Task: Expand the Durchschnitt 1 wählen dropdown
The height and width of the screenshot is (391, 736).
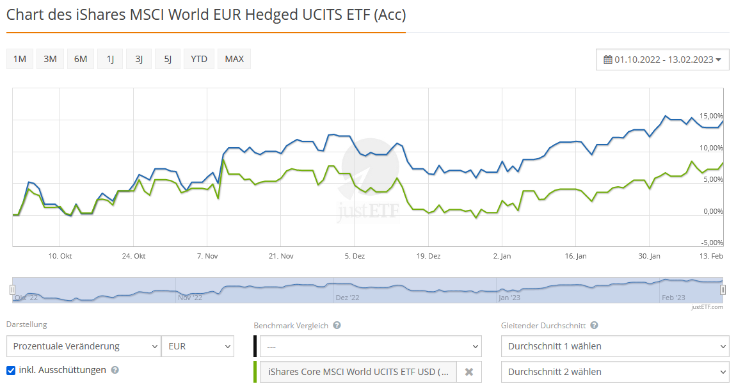Action: [615, 346]
